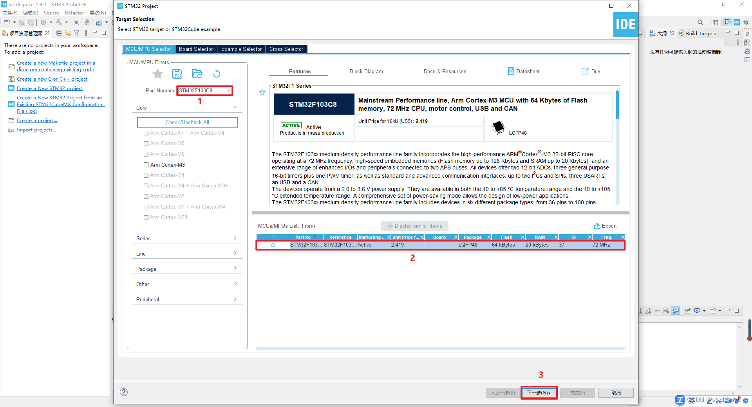Expand the Peripheral filter section
The width and height of the screenshot is (752, 407).
[235, 299]
